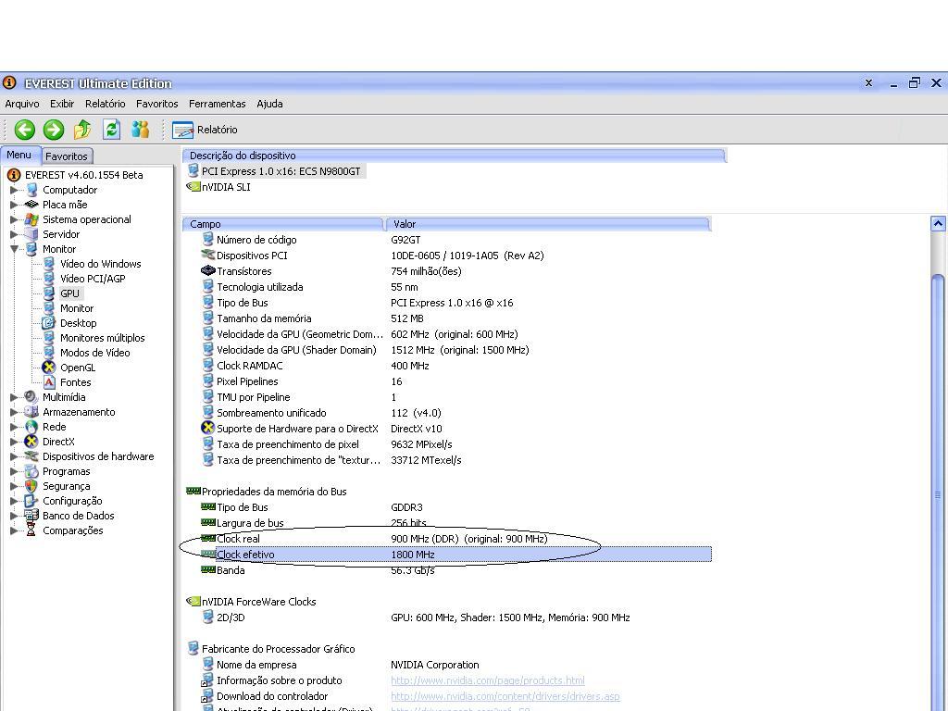Switch to the Menu tab

pos(20,155)
